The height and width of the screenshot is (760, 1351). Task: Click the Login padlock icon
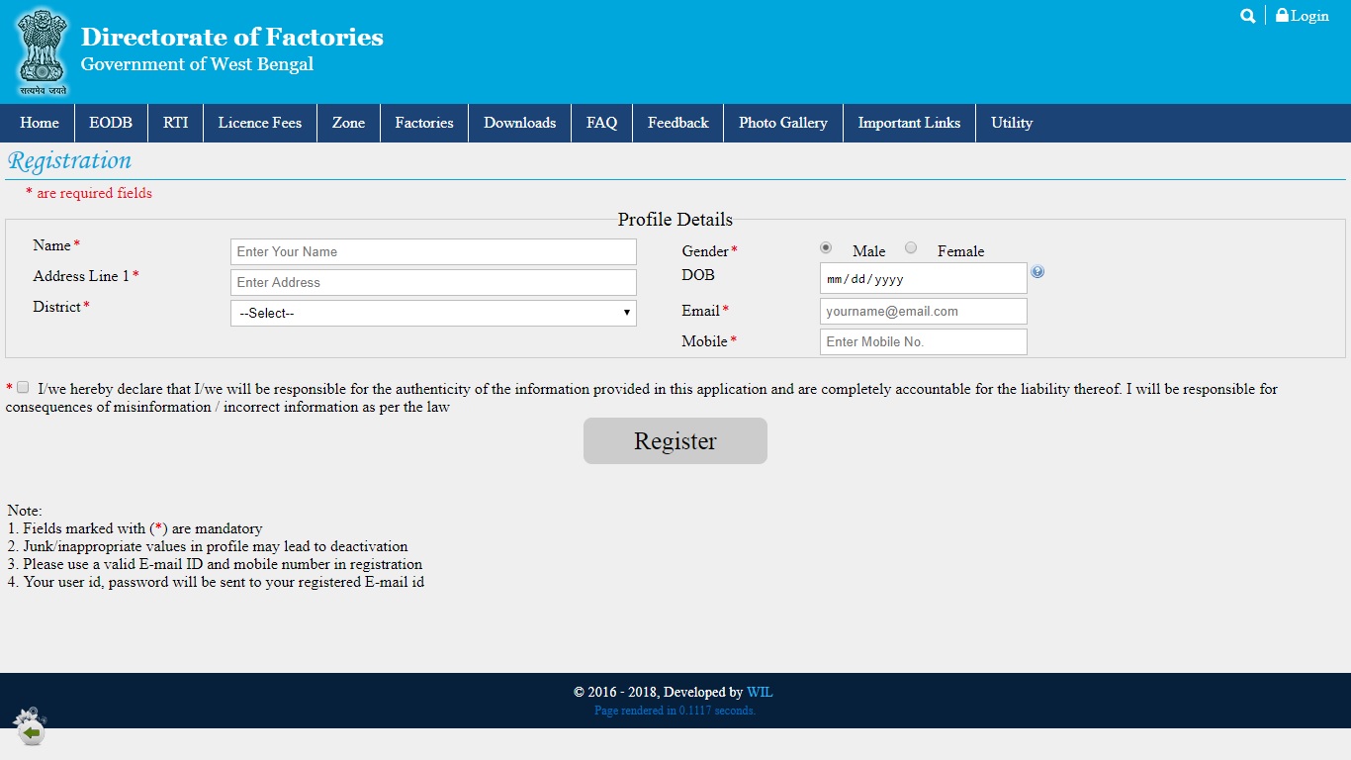(x=1281, y=16)
